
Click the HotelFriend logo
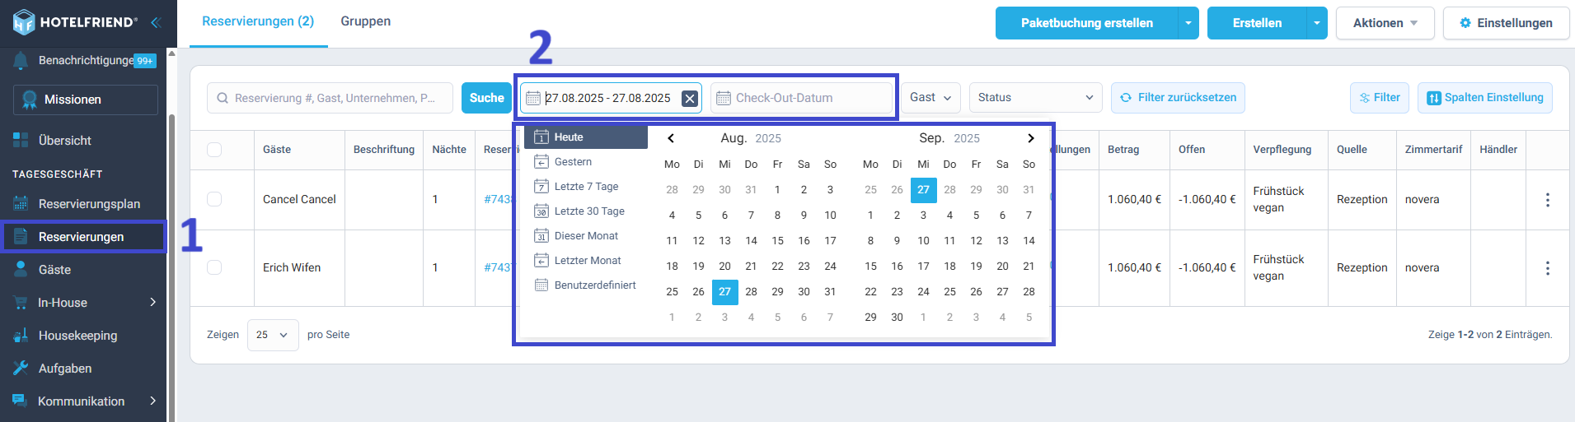tap(75, 22)
